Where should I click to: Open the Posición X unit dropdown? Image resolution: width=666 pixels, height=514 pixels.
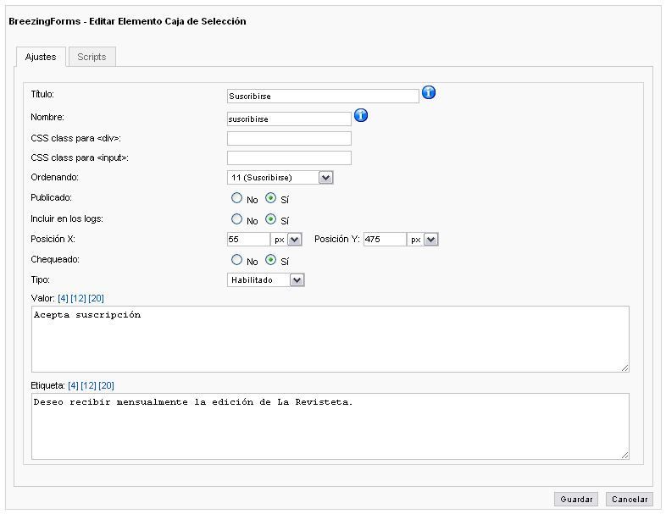(x=286, y=240)
